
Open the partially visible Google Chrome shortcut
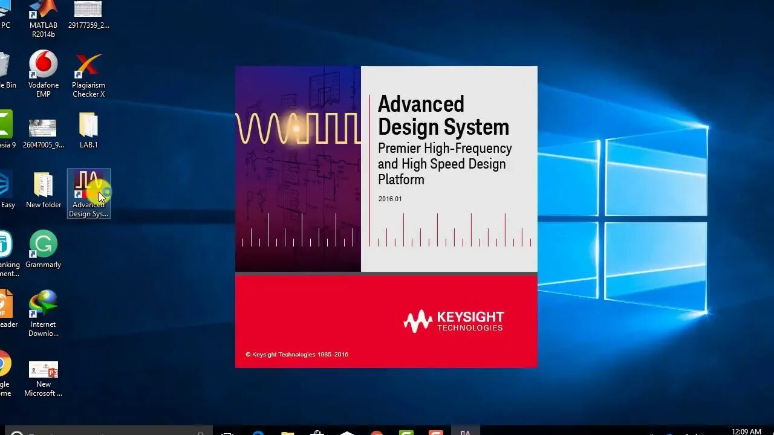[x=5, y=373]
